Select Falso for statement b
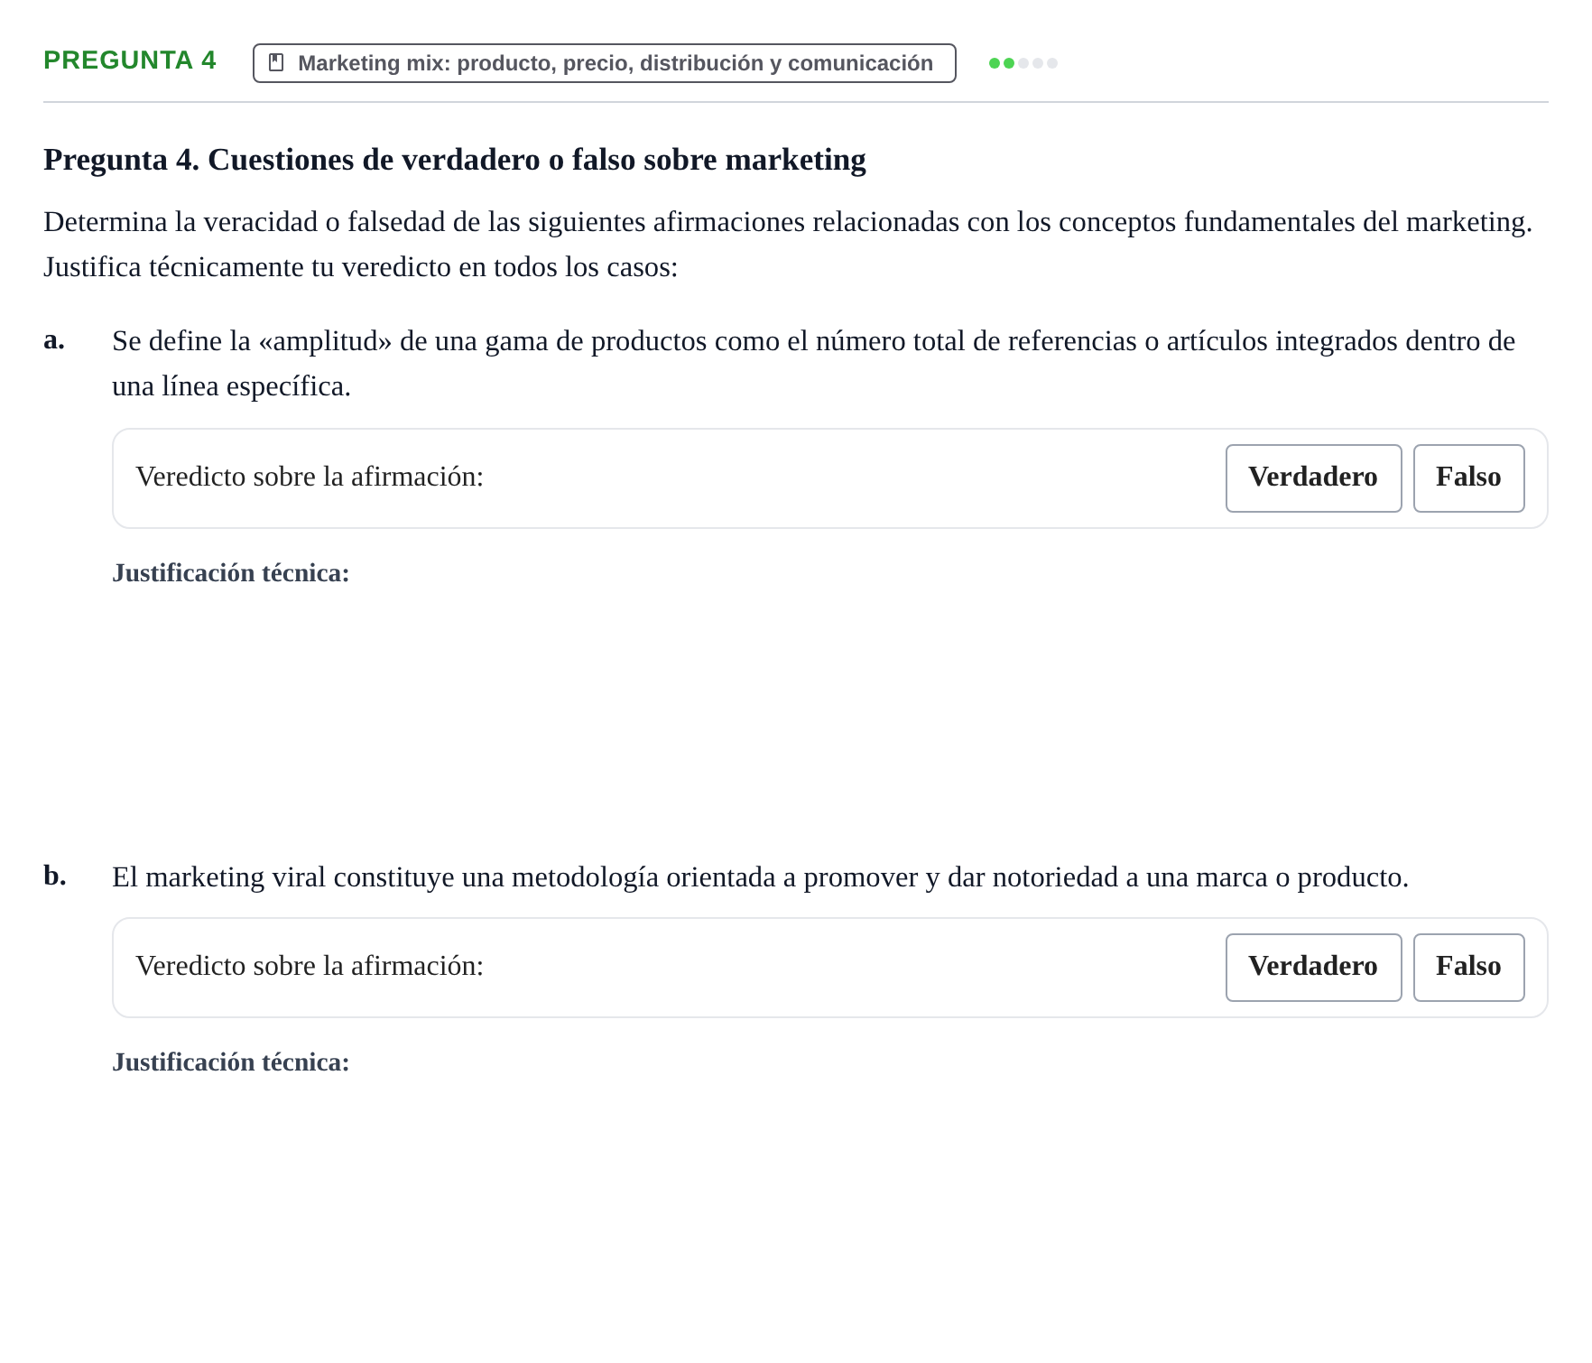The width and height of the screenshot is (1592, 1363). coord(1468,968)
